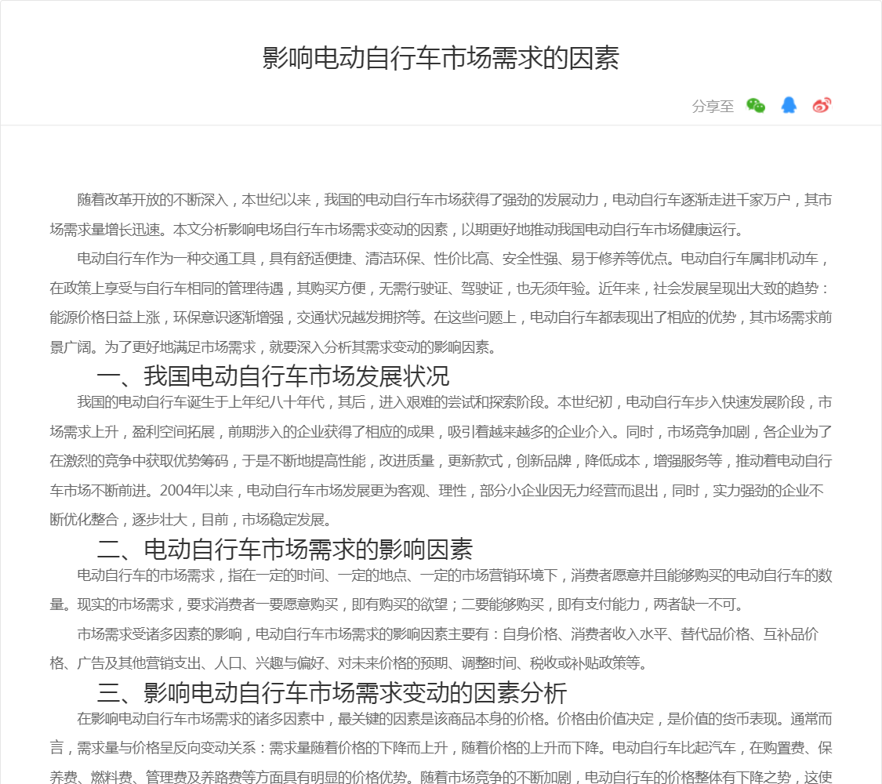Image resolution: width=882 pixels, height=784 pixels.
Task: Share article to Sina Weibo
Action: pyautogui.click(x=822, y=105)
